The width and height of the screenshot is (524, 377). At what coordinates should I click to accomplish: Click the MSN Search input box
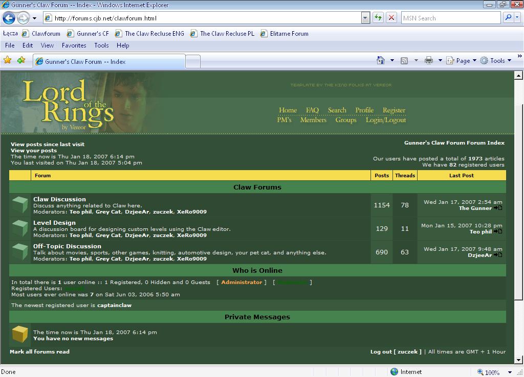click(x=450, y=18)
